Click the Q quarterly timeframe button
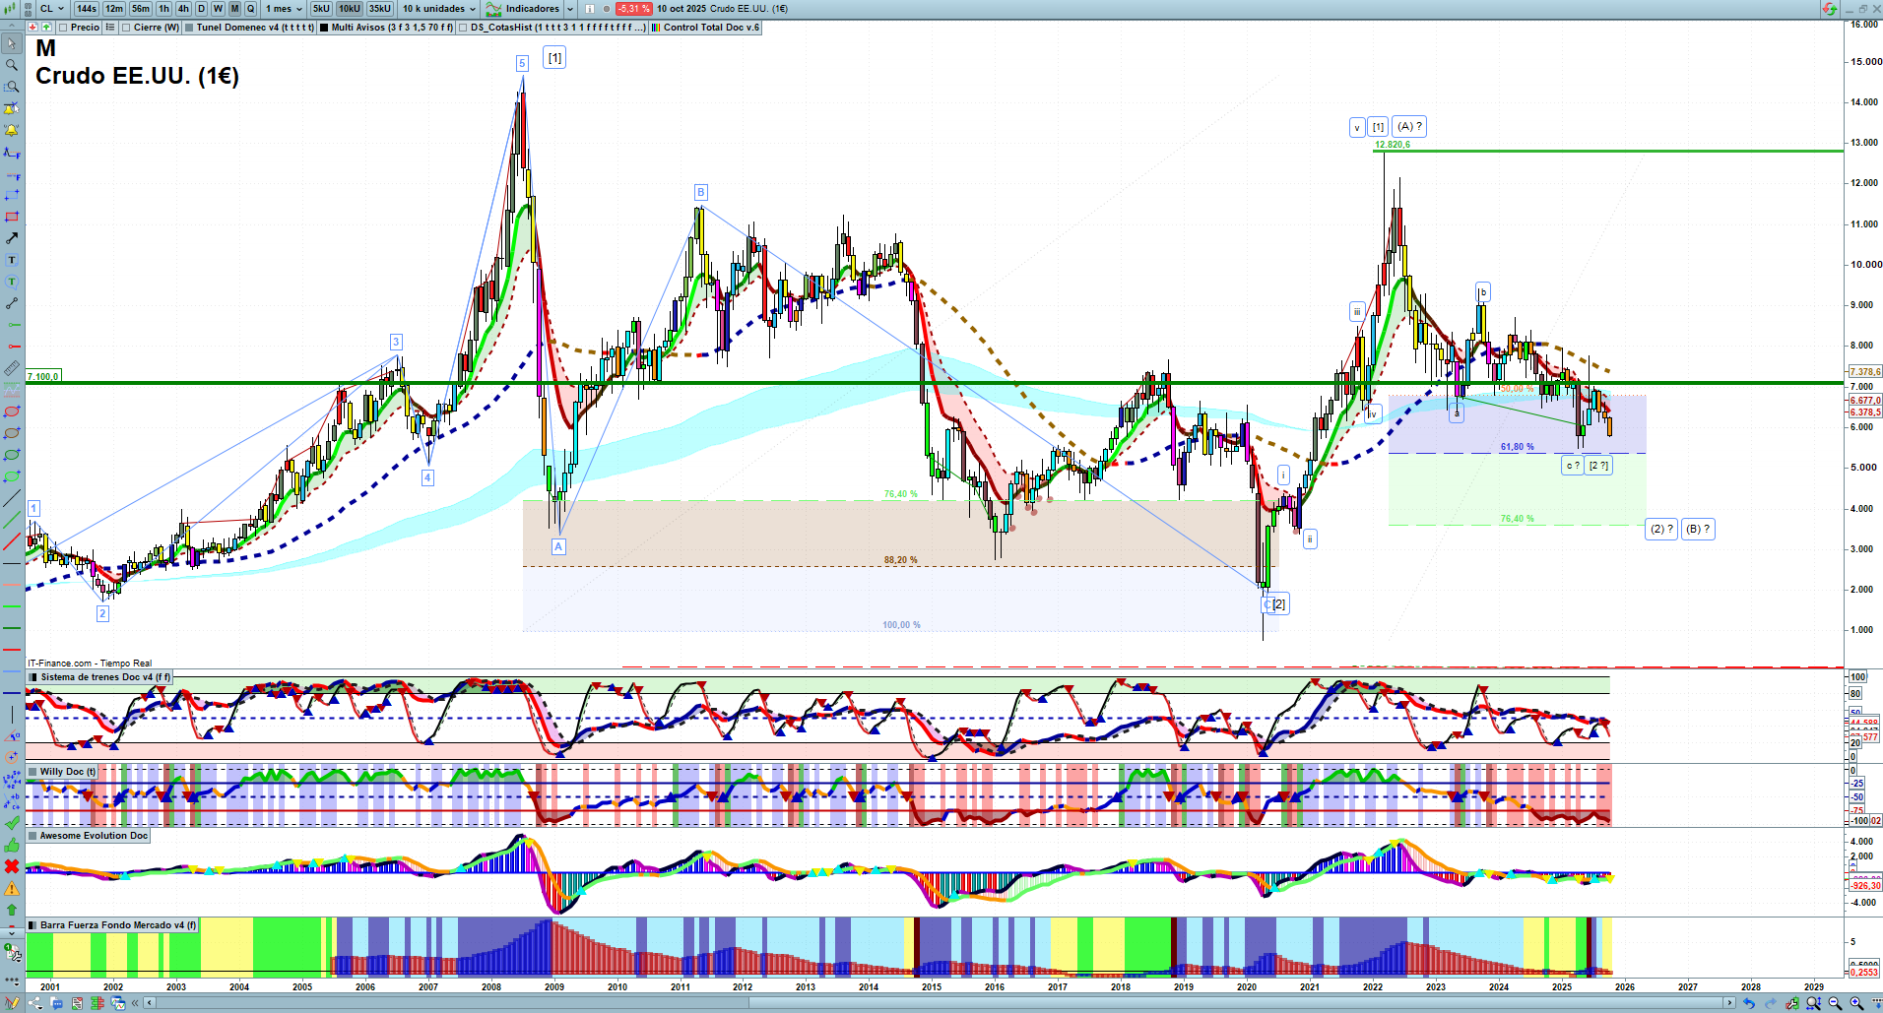This screenshot has width=1883, height=1013. point(250,9)
